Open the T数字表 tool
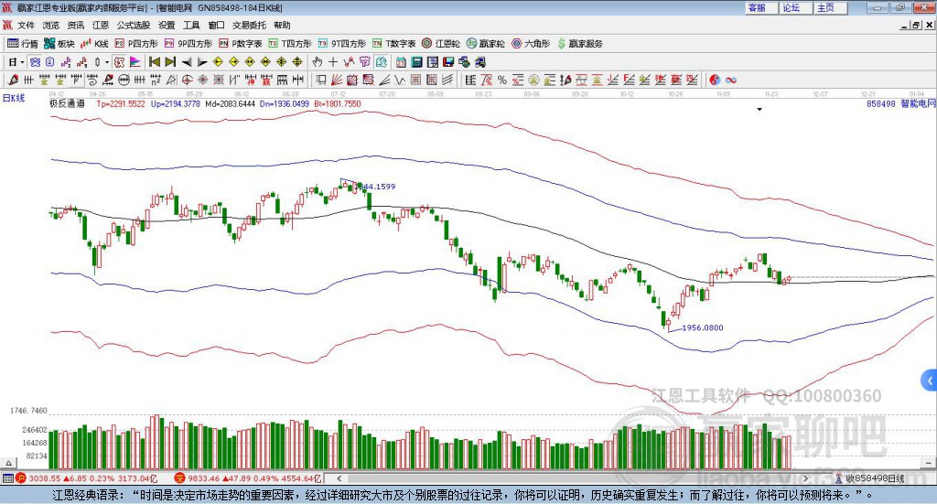This screenshot has height=504, width=937. point(393,44)
